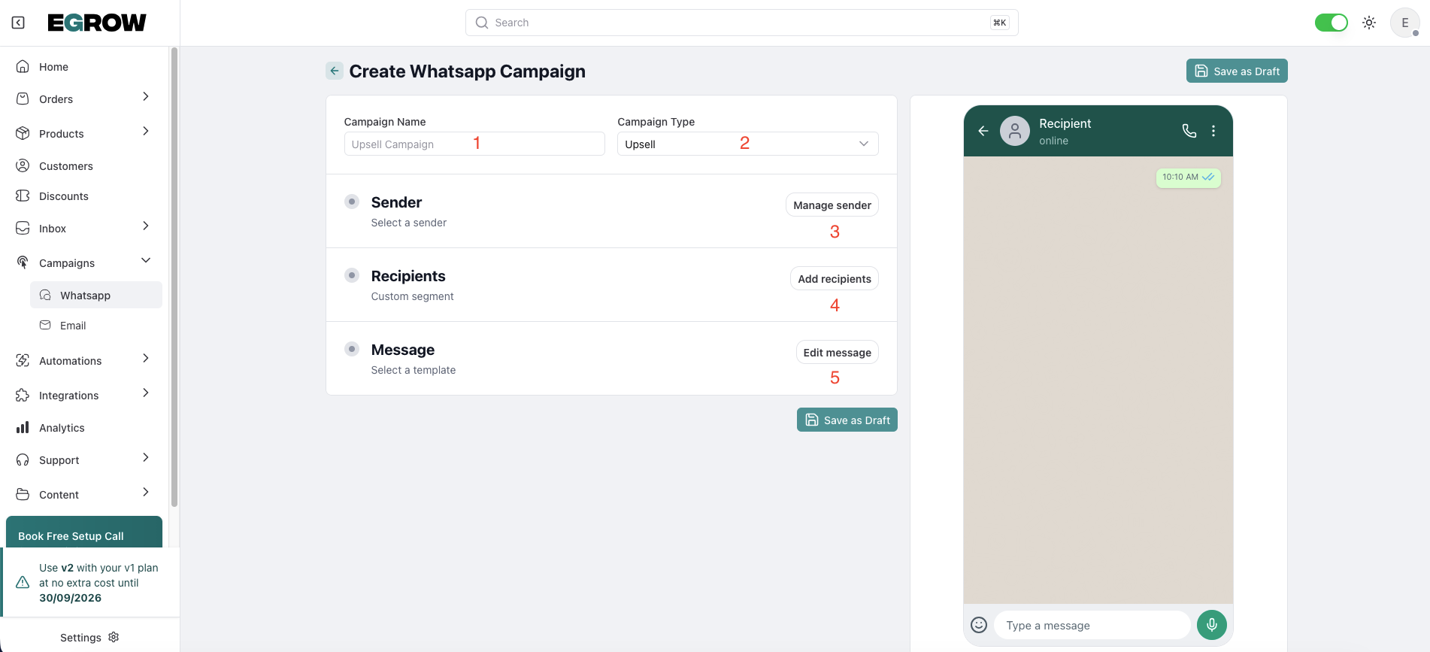
Task: Open the Campaign Type dropdown
Action: 747,144
